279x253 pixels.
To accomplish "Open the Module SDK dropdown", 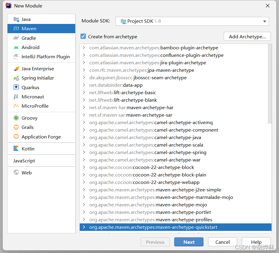I will tap(192, 21).
